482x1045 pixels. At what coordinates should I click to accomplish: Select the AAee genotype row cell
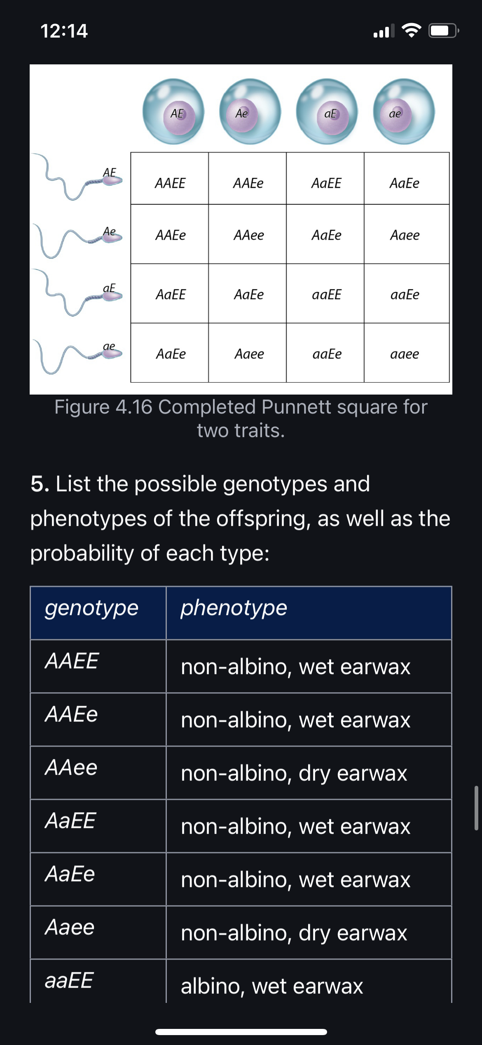98,773
